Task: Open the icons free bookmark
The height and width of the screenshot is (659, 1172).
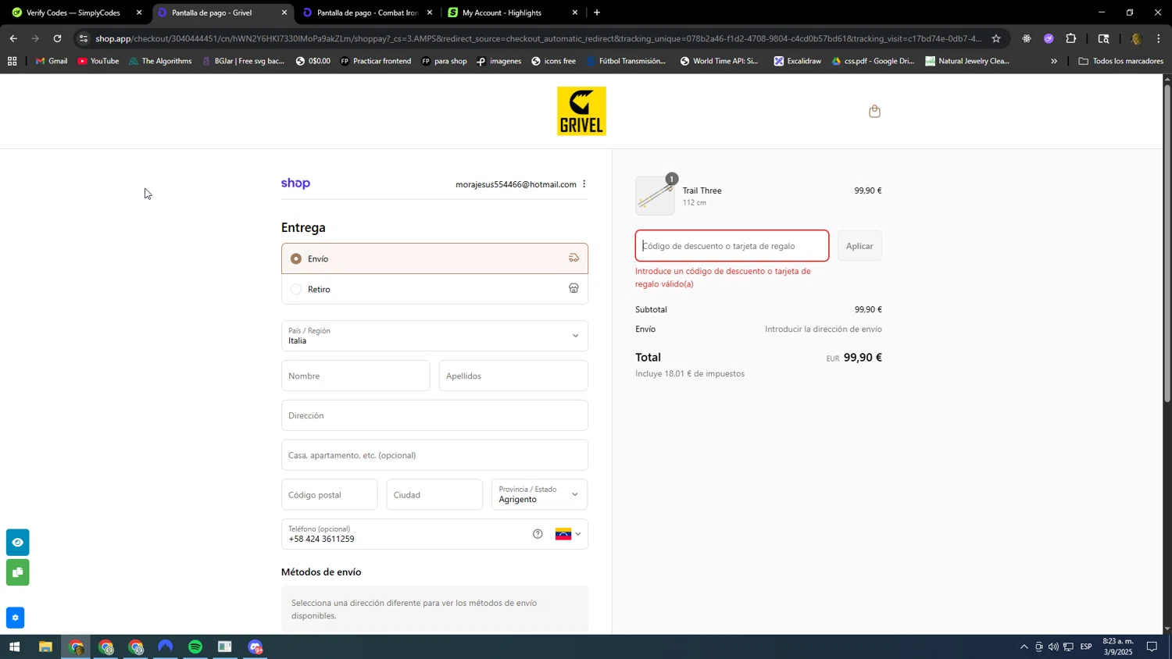Action: click(553, 61)
